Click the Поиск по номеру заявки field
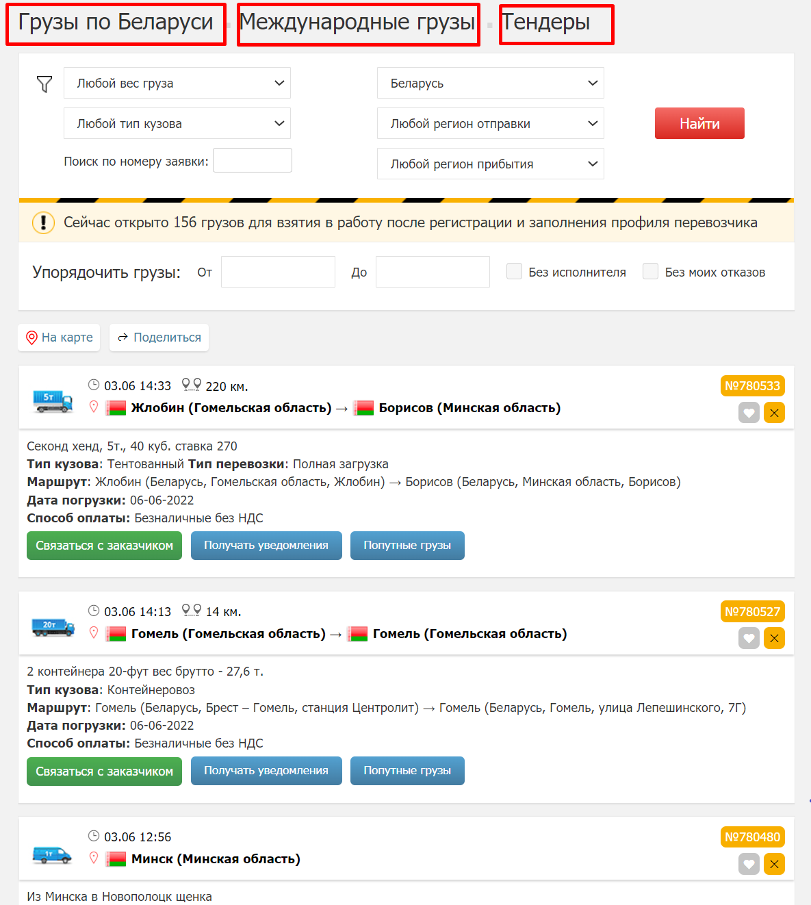Screen dimensions: 811x905 coord(252,161)
